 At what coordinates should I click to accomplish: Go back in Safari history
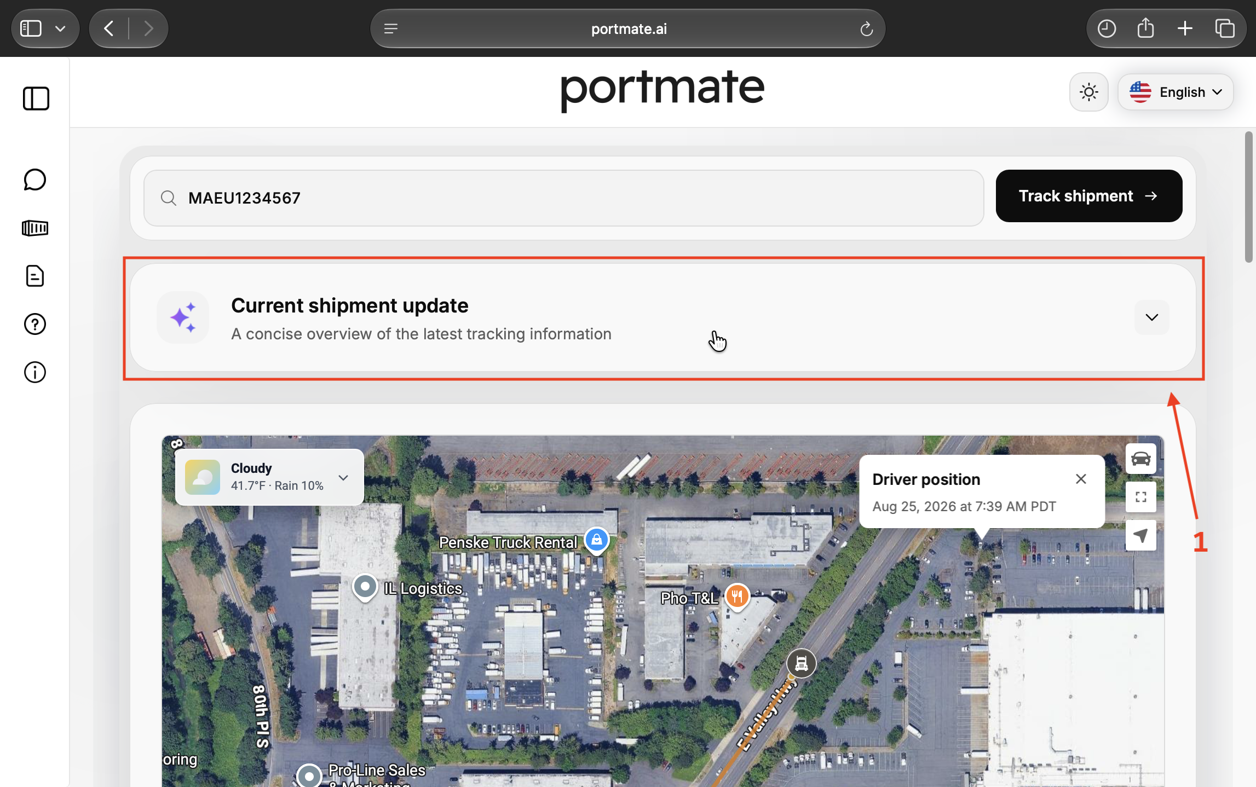pyautogui.click(x=108, y=28)
